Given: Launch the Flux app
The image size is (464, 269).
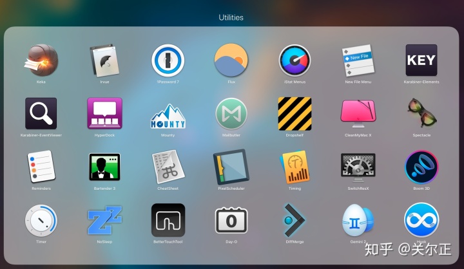Looking at the screenshot, I should pyautogui.click(x=231, y=60).
